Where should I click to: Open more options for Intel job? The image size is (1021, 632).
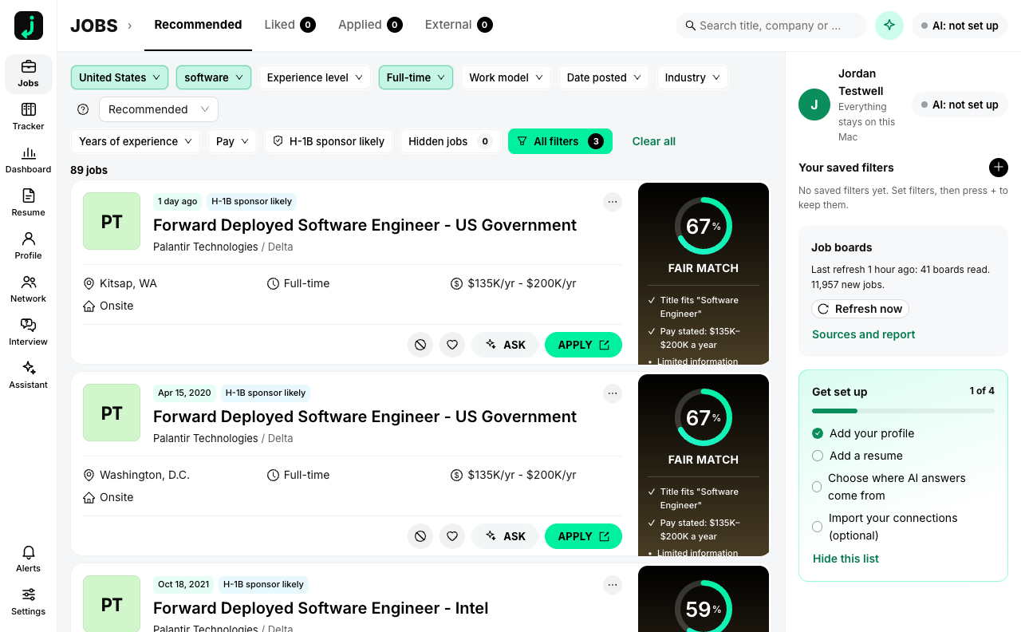coord(613,585)
